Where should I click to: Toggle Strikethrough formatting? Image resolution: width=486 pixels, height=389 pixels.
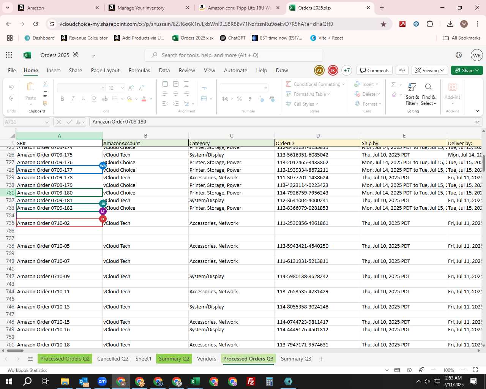pyautogui.click(x=105, y=99)
